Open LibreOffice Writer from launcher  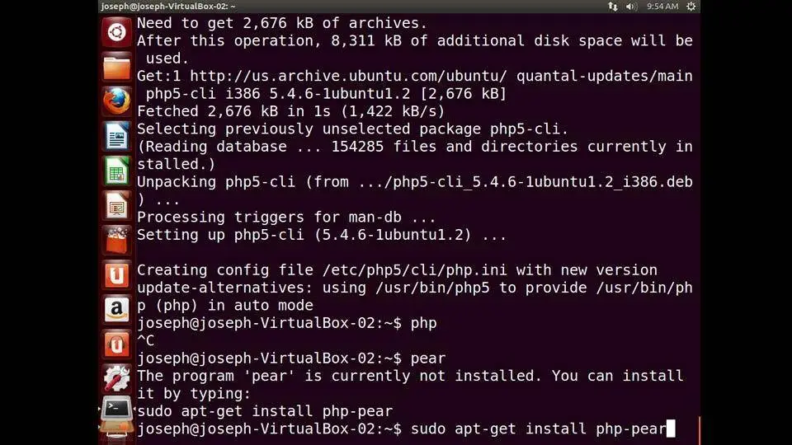click(116, 136)
